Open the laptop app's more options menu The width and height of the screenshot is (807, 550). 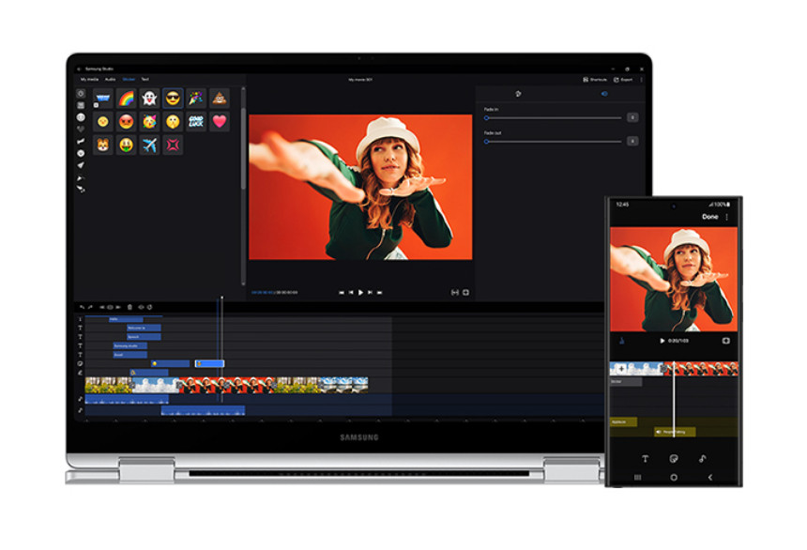[x=641, y=80]
